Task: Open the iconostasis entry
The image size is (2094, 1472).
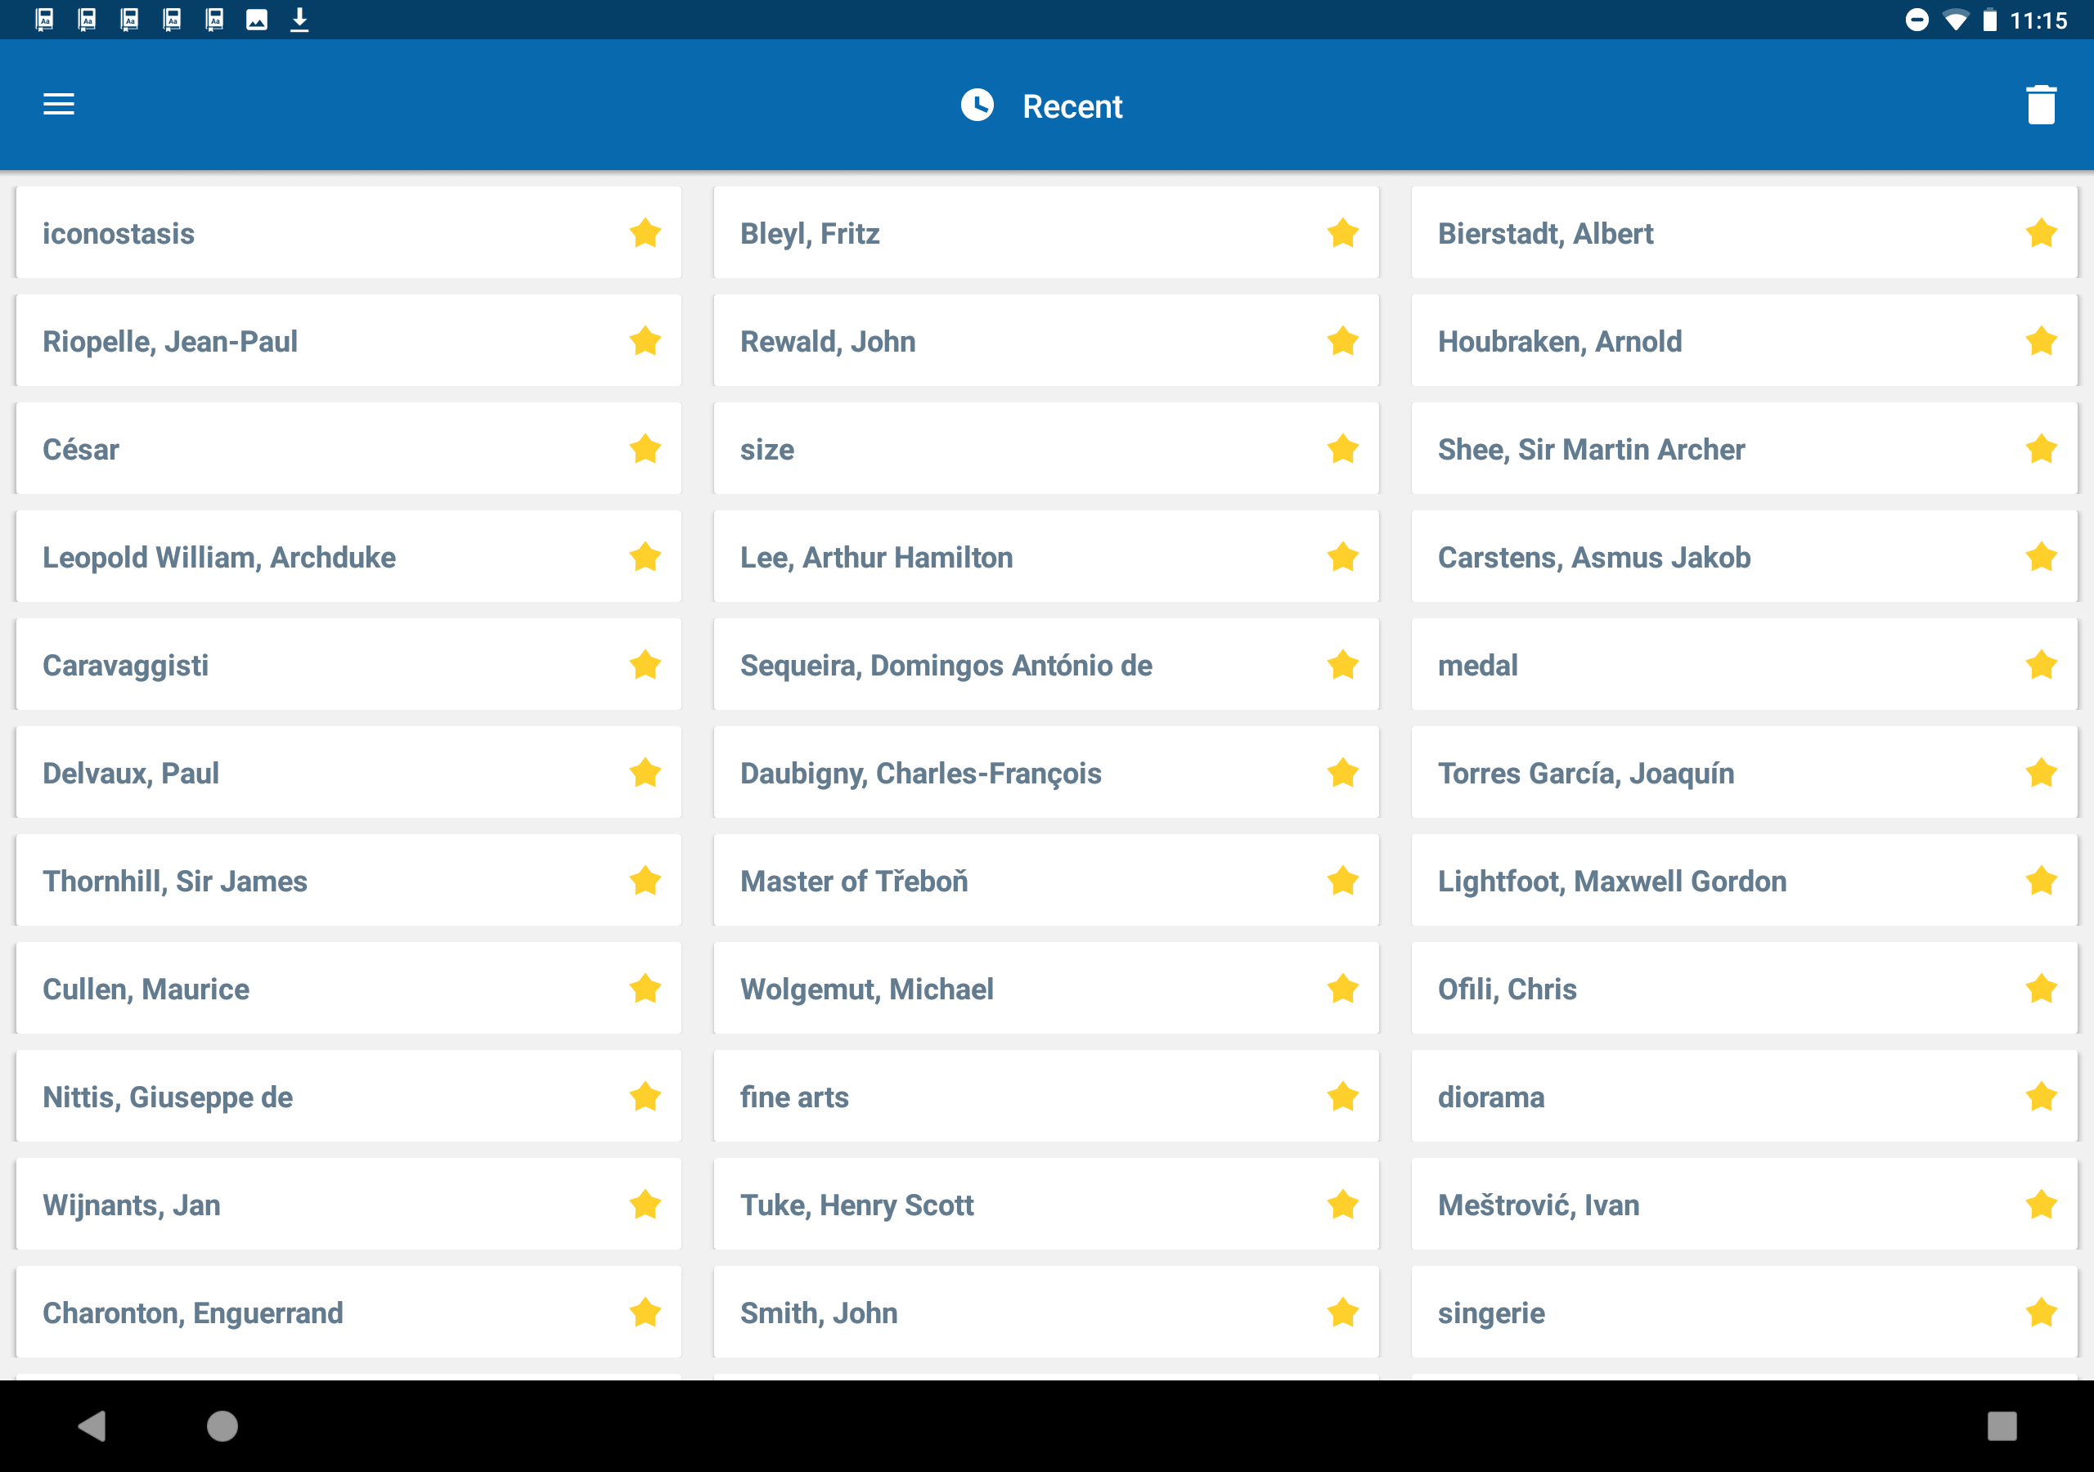Action: pyautogui.click(x=348, y=234)
